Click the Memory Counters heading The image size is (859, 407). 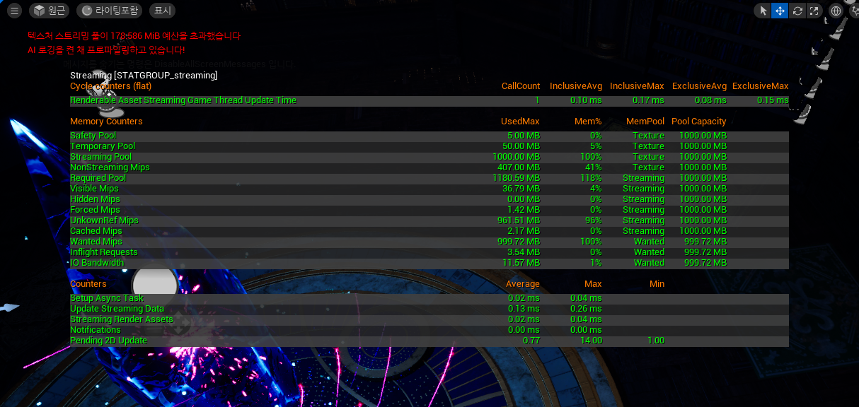(x=106, y=122)
